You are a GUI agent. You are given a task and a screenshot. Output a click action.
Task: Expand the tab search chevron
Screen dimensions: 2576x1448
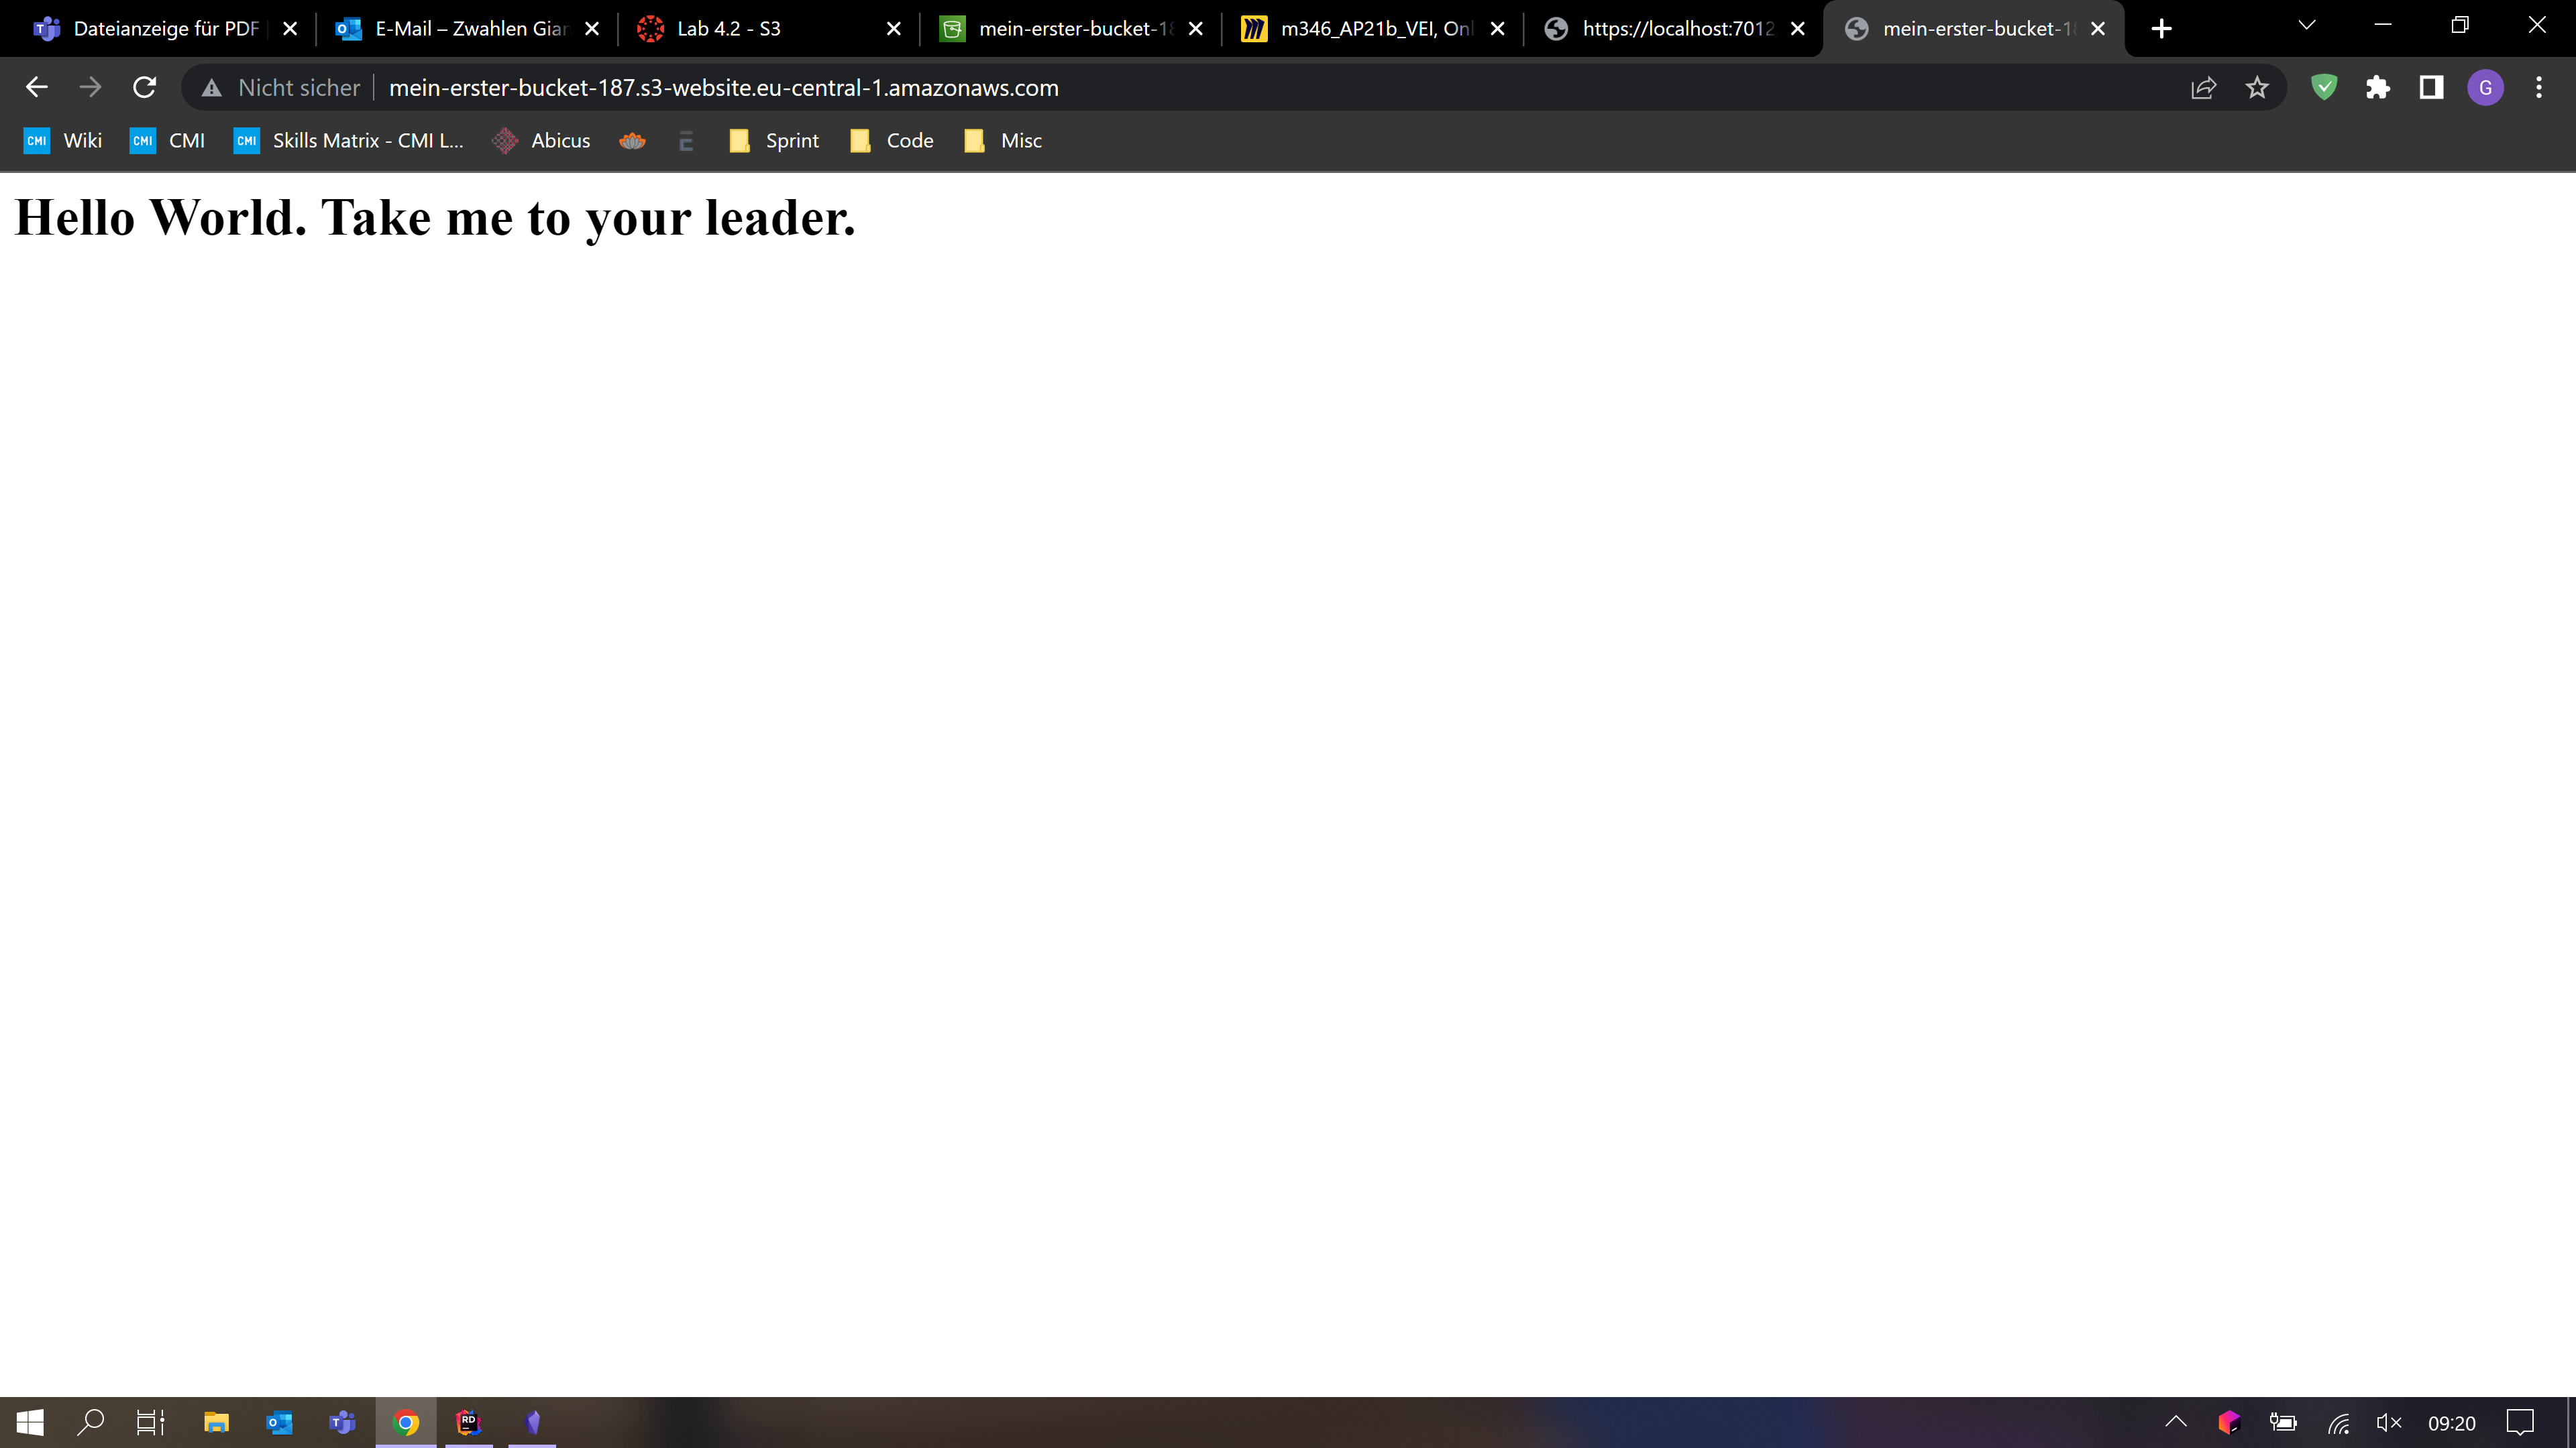point(2307,26)
